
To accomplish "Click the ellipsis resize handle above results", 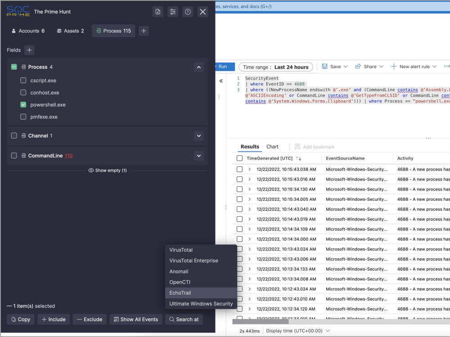I will (428, 138).
